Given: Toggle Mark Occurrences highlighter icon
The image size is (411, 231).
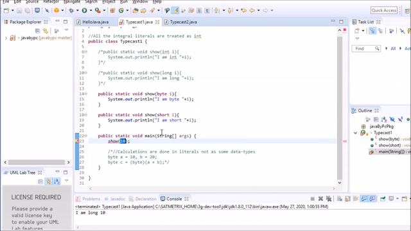Looking at the screenshot, I should click(175, 10).
